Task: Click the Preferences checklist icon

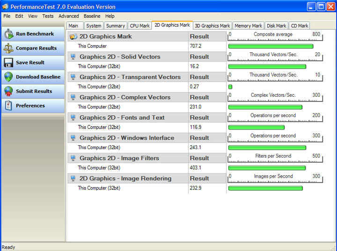Action: tap(8, 106)
